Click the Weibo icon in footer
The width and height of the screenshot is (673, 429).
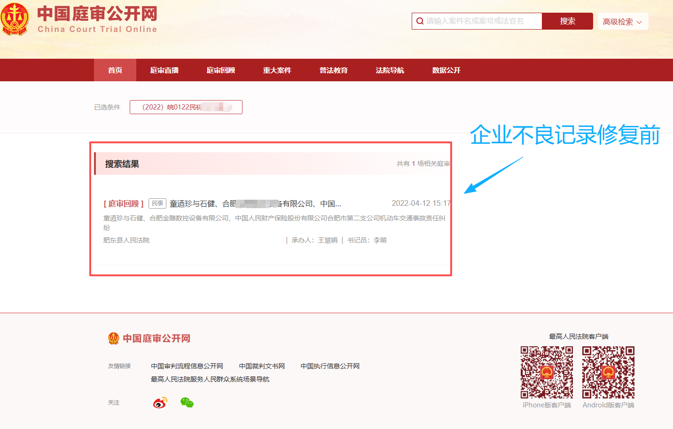(160, 403)
